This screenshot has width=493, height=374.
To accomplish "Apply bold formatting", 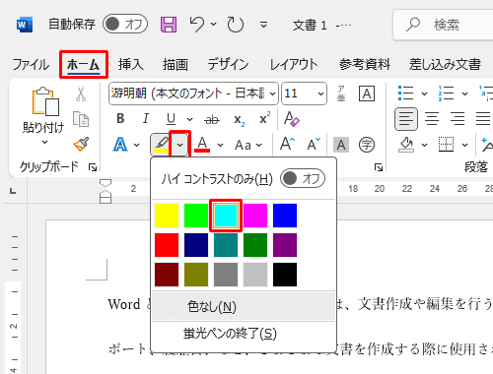I will pyautogui.click(x=120, y=118).
